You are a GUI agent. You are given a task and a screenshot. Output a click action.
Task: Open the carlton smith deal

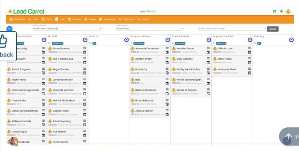150,61
